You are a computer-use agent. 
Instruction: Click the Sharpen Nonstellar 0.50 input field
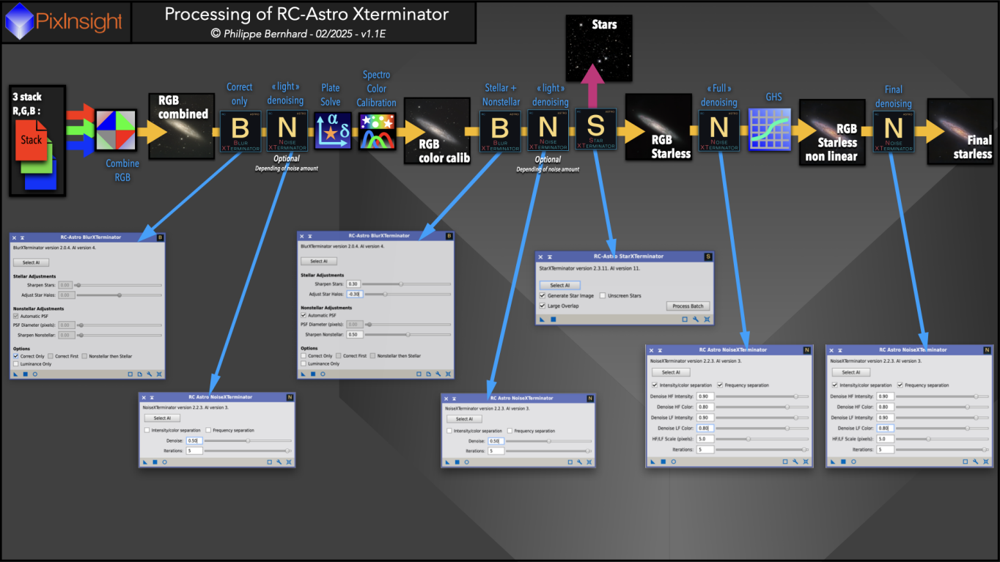[x=354, y=334]
